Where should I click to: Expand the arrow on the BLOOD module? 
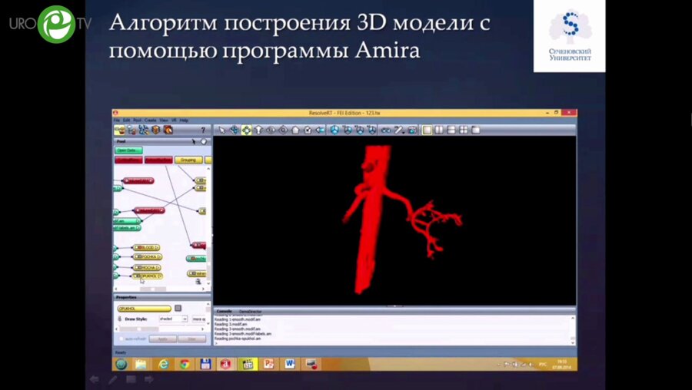pyautogui.click(x=157, y=248)
